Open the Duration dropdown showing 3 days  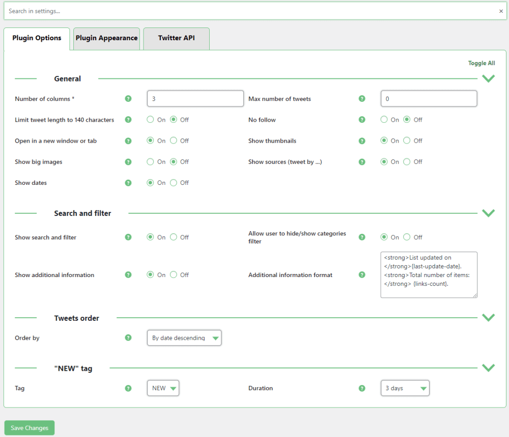pos(405,388)
